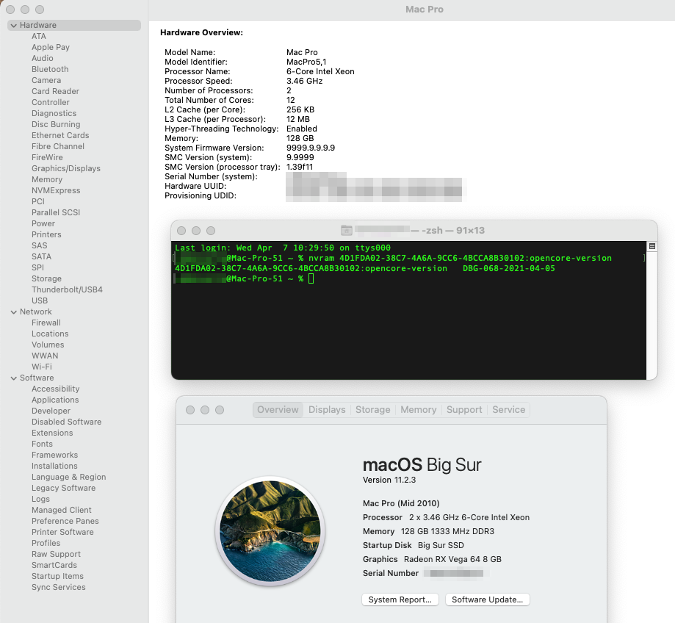Select Fonts under Software
The height and width of the screenshot is (623, 675).
42,444
